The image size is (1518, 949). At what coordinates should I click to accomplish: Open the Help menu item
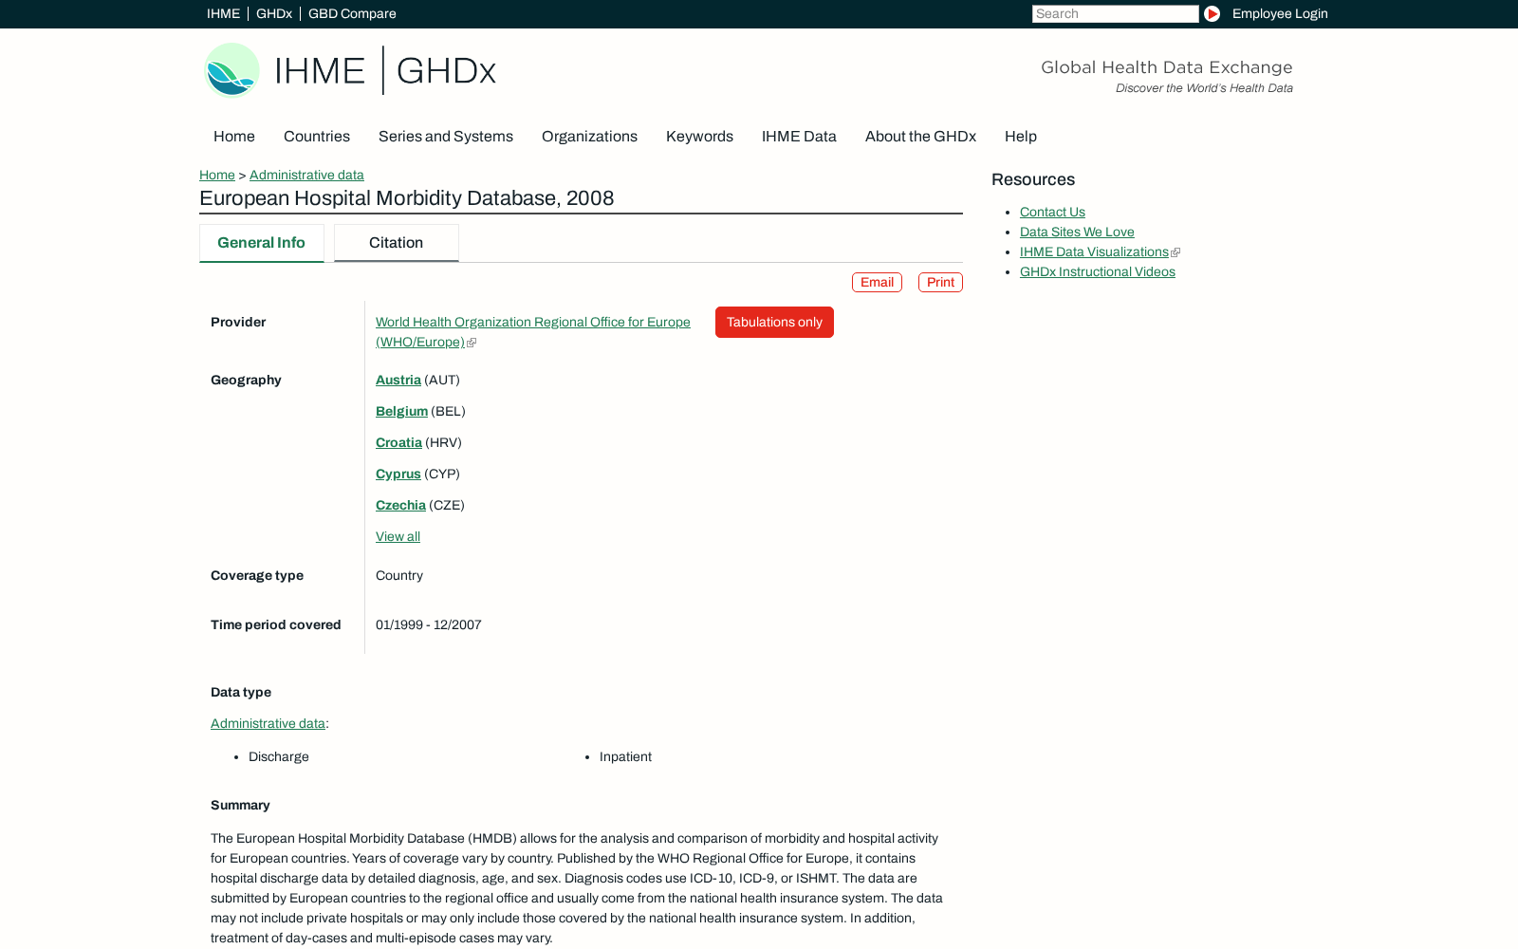(1021, 137)
